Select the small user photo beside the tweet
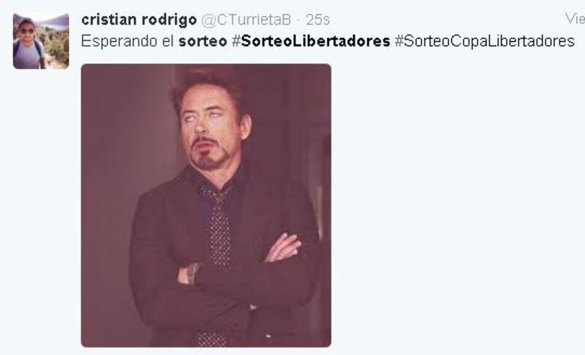The width and height of the screenshot is (585, 355). click(x=41, y=41)
